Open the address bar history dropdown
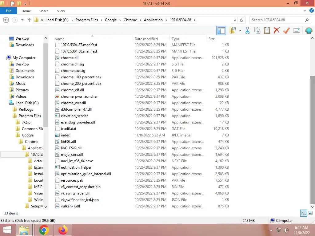 pyautogui.click(x=235, y=20)
